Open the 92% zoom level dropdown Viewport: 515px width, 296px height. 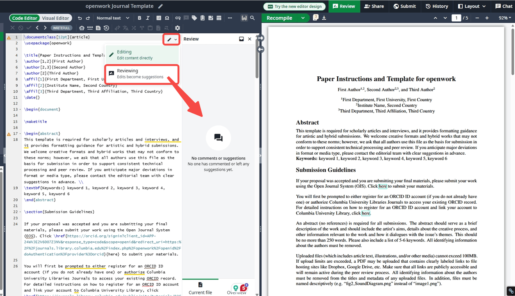pos(505,18)
